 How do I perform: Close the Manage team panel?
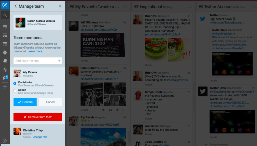click(x=60, y=6)
